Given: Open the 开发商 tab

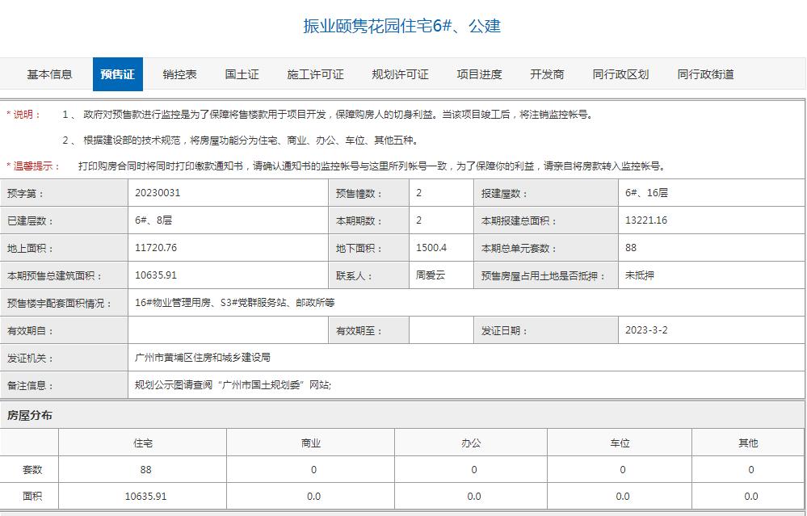Looking at the screenshot, I should [x=548, y=73].
